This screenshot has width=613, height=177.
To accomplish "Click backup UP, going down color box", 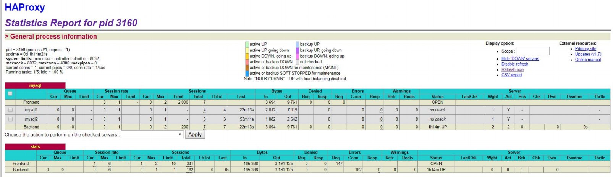I will click(298, 50).
